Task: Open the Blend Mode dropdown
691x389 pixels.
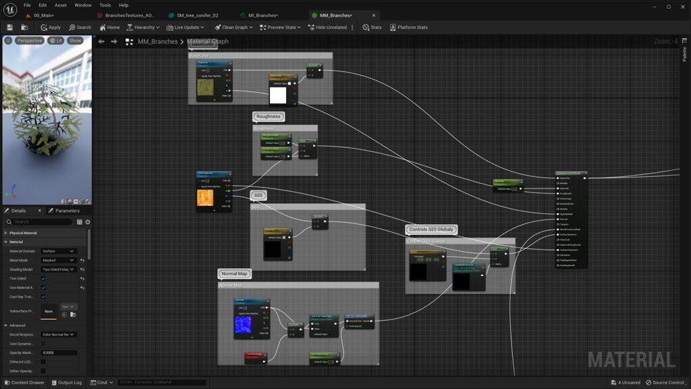Action: click(x=57, y=260)
